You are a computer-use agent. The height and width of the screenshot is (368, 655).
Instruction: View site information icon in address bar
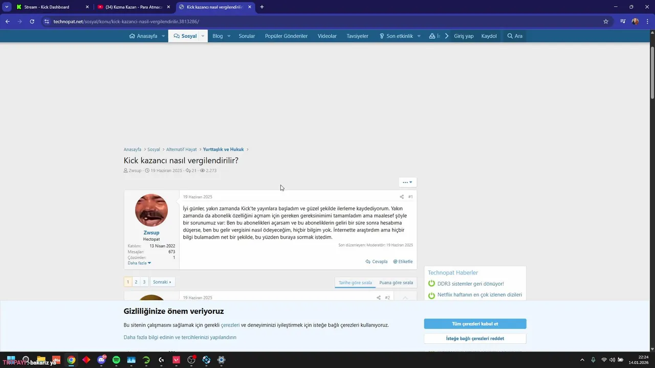coord(47,21)
